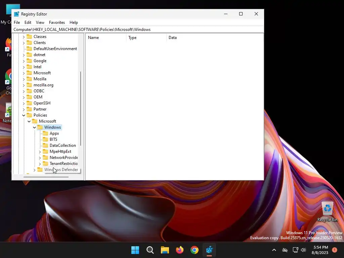This screenshot has height=258, width=344.
Task: Click the Registry Editor title bar icon
Action: pos(16,14)
